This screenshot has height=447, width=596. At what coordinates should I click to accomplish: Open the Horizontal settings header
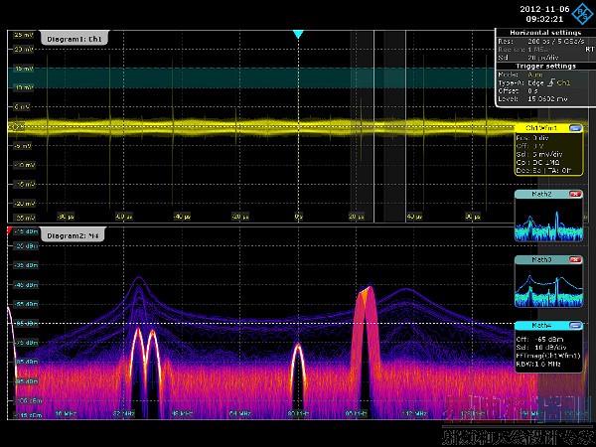[x=545, y=33]
